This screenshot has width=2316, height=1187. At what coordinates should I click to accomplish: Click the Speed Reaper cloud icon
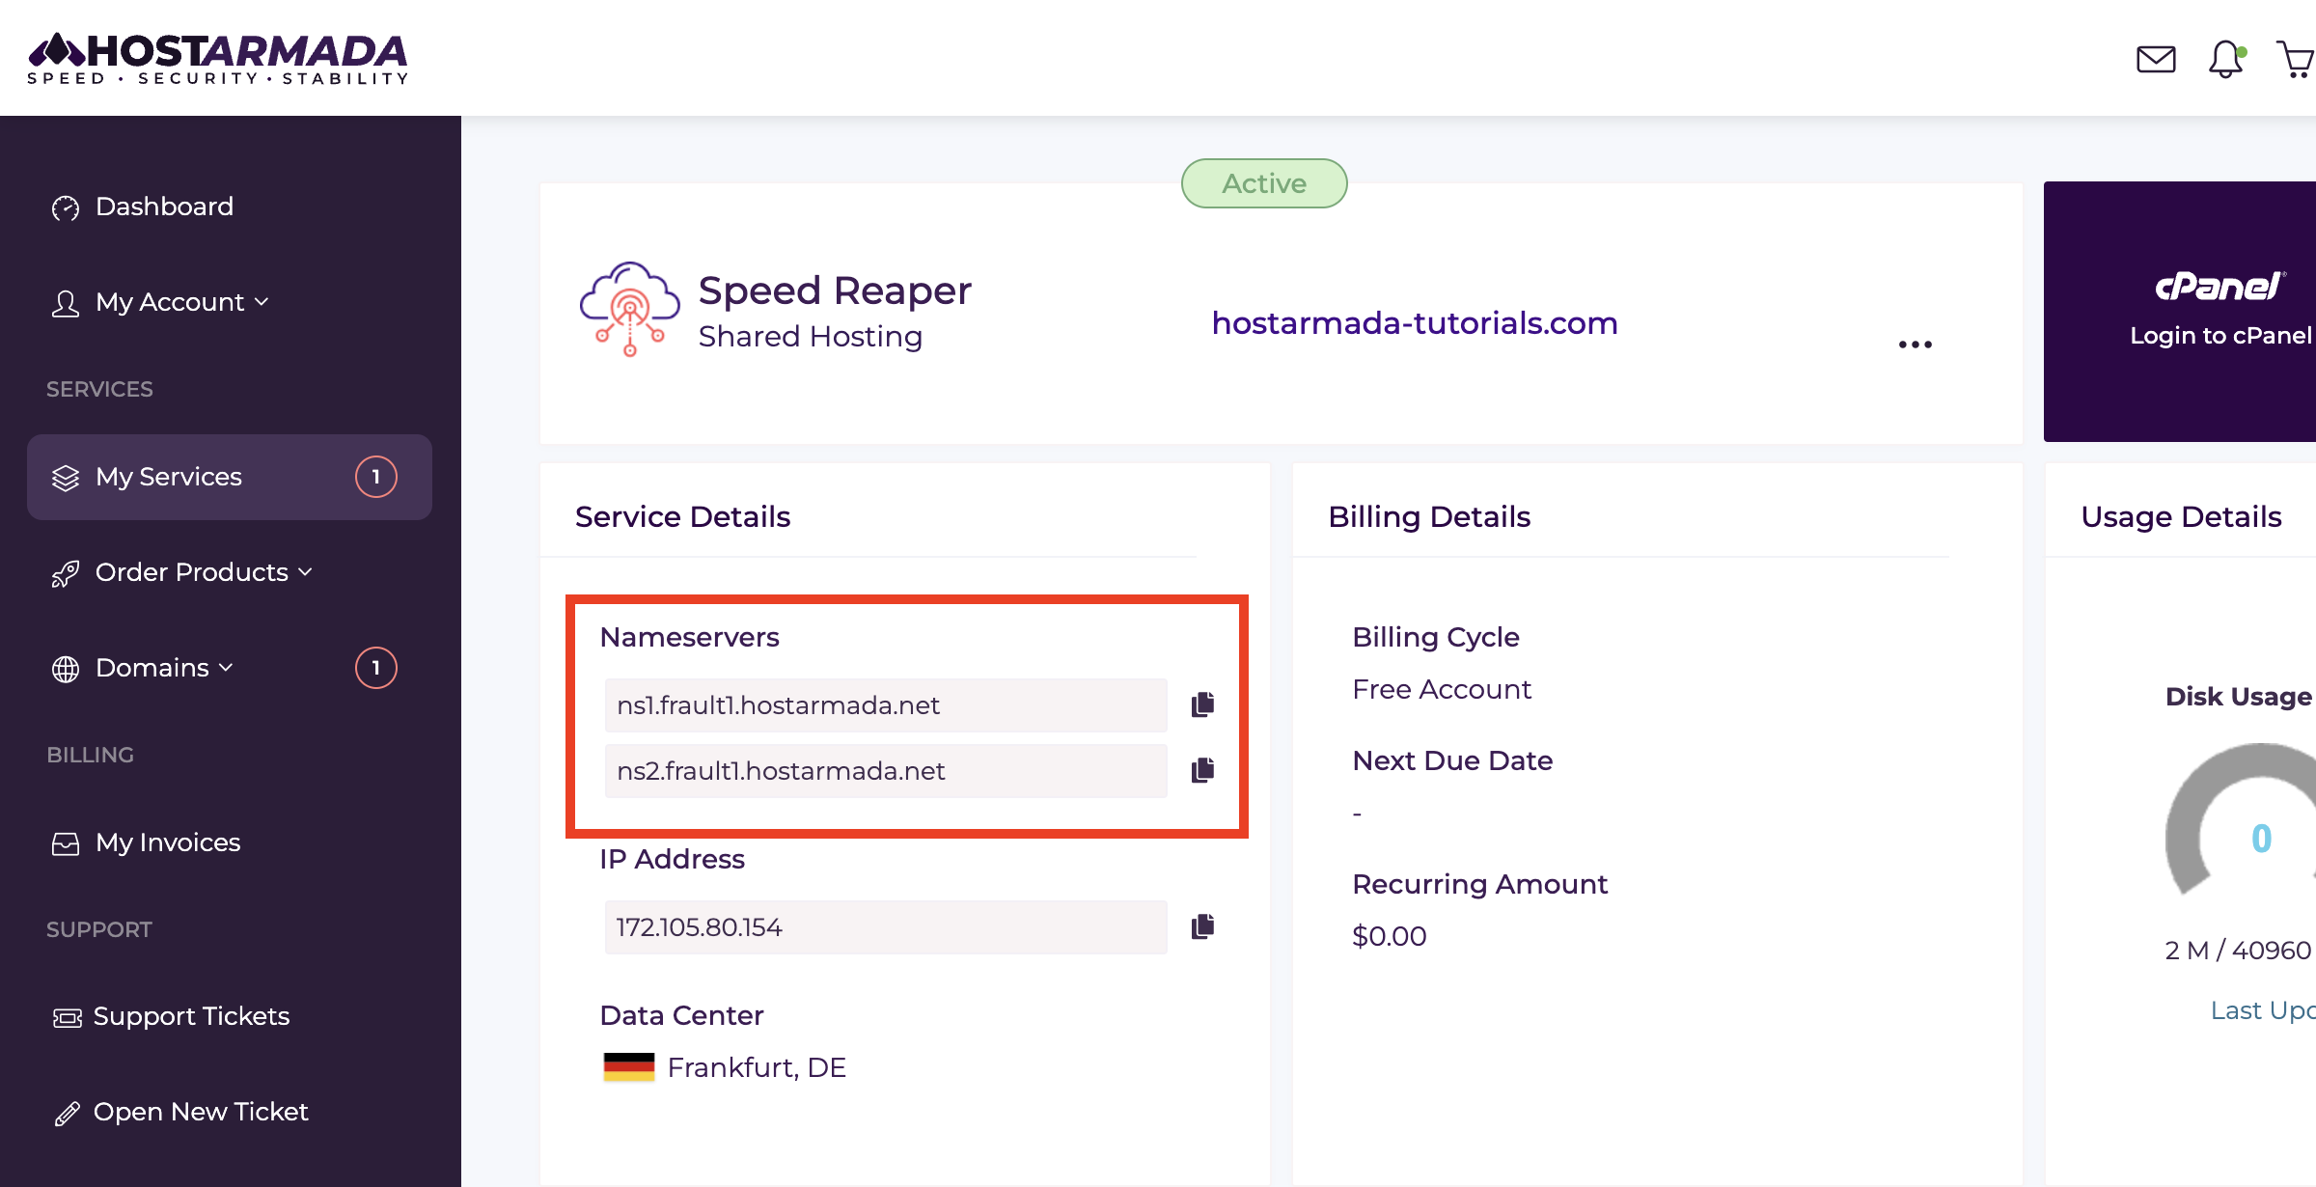coord(629,309)
